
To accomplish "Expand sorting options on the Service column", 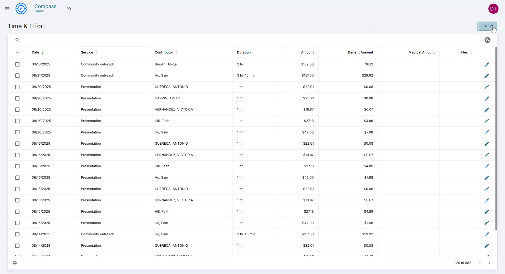I will coord(96,52).
